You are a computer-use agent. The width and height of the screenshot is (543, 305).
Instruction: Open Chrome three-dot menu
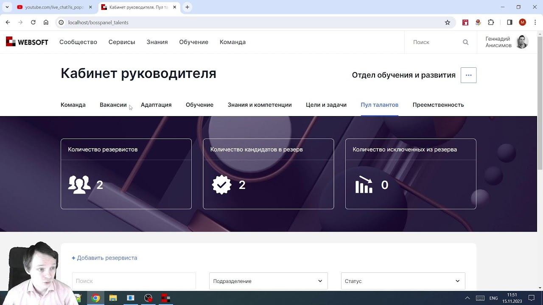[x=535, y=22]
